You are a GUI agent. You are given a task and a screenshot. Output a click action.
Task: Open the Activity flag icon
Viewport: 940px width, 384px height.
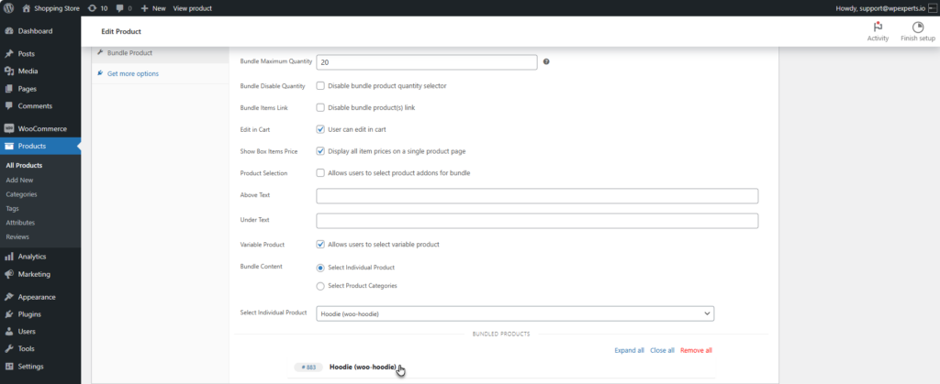[878, 27]
